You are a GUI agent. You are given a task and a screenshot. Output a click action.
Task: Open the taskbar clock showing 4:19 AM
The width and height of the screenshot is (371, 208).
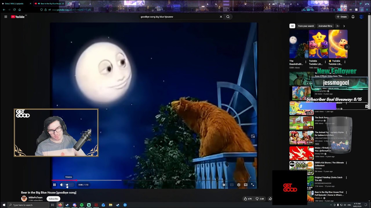pos(357,205)
